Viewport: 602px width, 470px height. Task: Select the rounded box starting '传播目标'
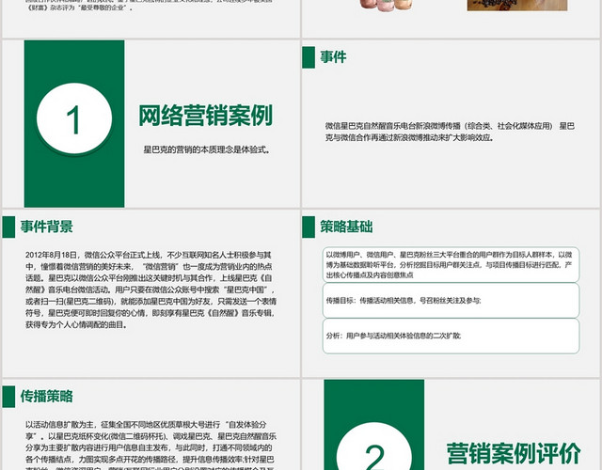(x=451, y=301)
